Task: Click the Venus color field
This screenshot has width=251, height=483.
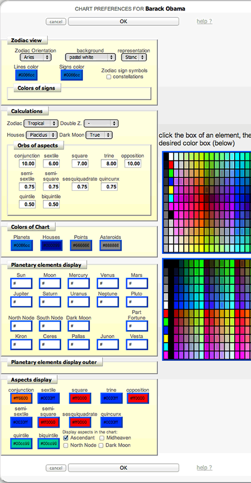Action: pyautogui.click(x=107, y=284)
